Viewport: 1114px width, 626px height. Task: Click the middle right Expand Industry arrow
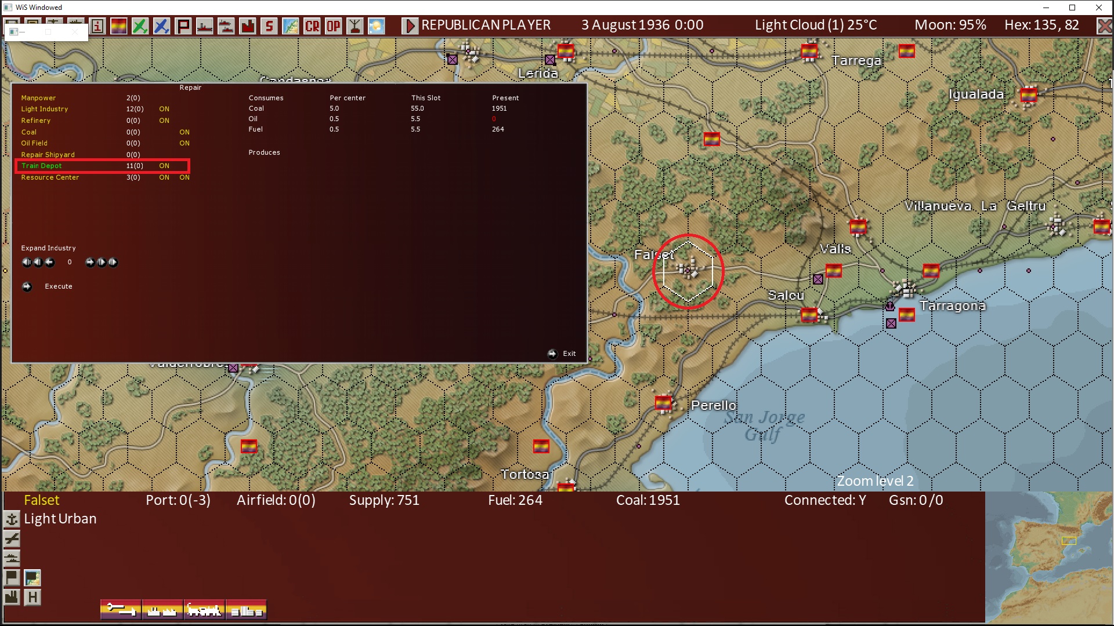coord(102,262)
